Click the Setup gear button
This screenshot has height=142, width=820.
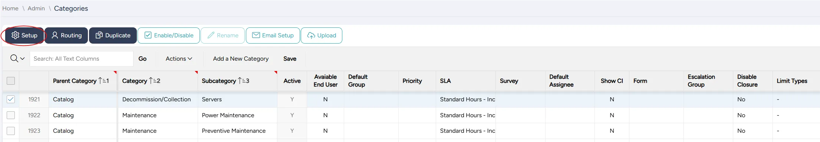coord(24,35)
